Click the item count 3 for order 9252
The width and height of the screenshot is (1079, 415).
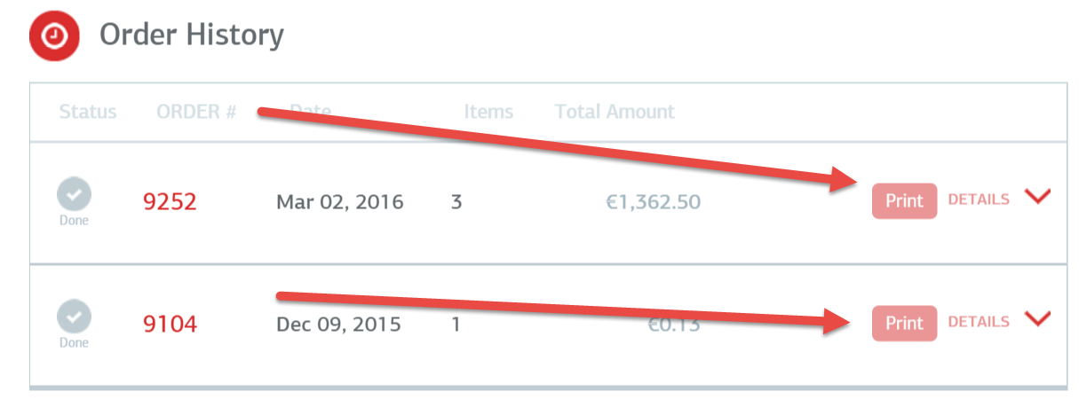tap(456, 202)
